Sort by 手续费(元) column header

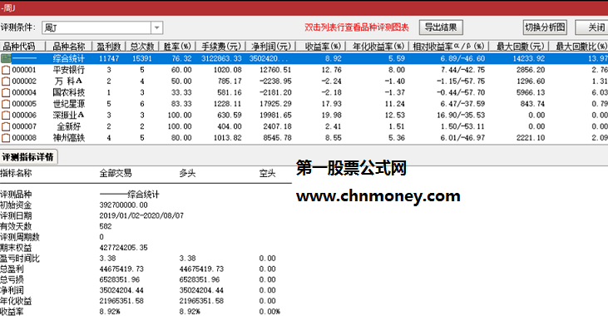coord(220,47)
